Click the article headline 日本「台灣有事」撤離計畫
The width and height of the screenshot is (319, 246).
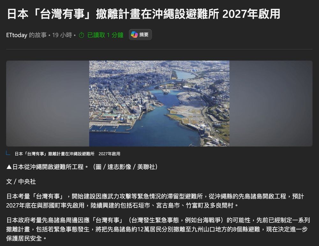pos(144,14)
